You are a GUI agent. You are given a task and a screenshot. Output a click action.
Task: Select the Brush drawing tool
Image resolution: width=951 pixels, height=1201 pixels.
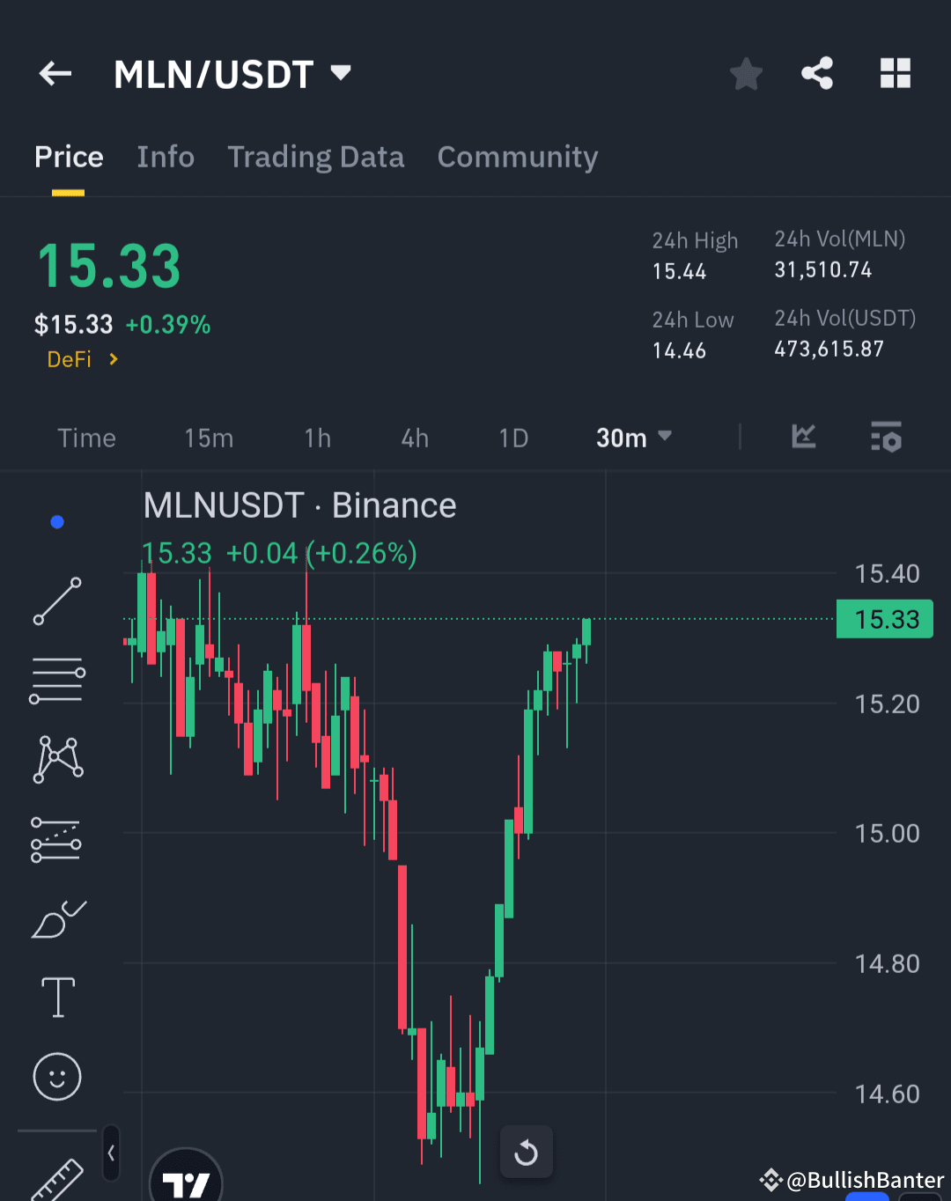[x=56, y=917]
